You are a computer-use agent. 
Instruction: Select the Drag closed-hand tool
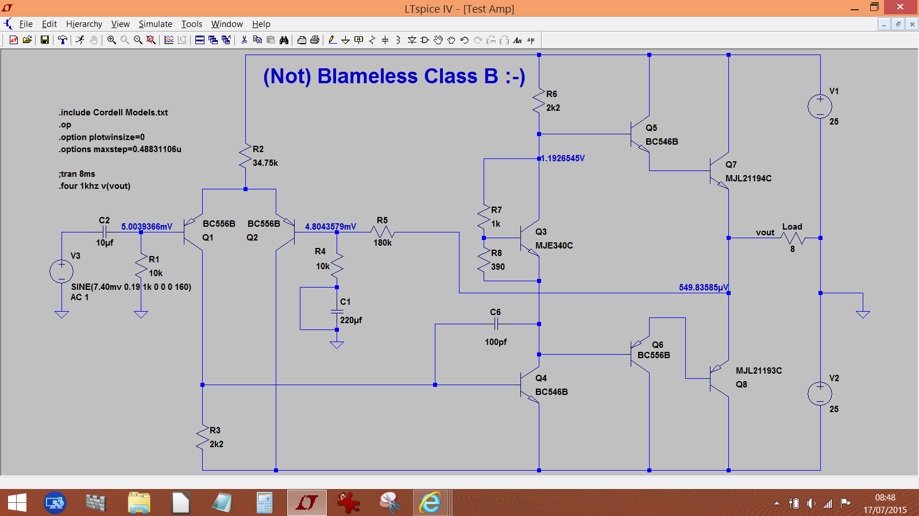click(x=451, y=40)
